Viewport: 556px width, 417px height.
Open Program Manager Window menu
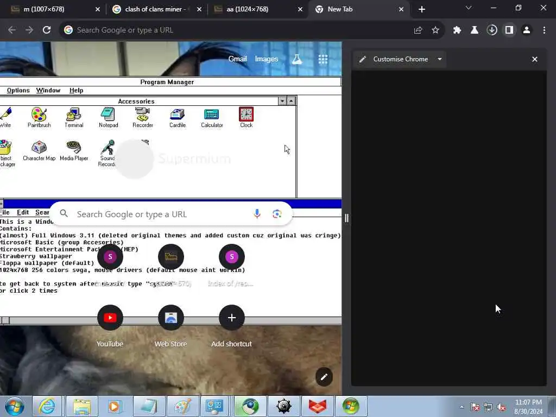(x=48, y=91)
